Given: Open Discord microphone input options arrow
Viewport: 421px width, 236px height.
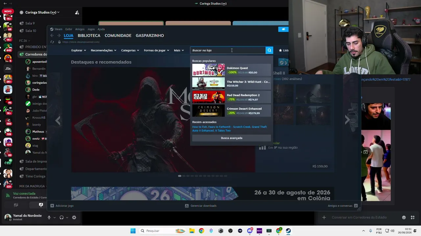Looking at the screenshot, I should (55, 217).
